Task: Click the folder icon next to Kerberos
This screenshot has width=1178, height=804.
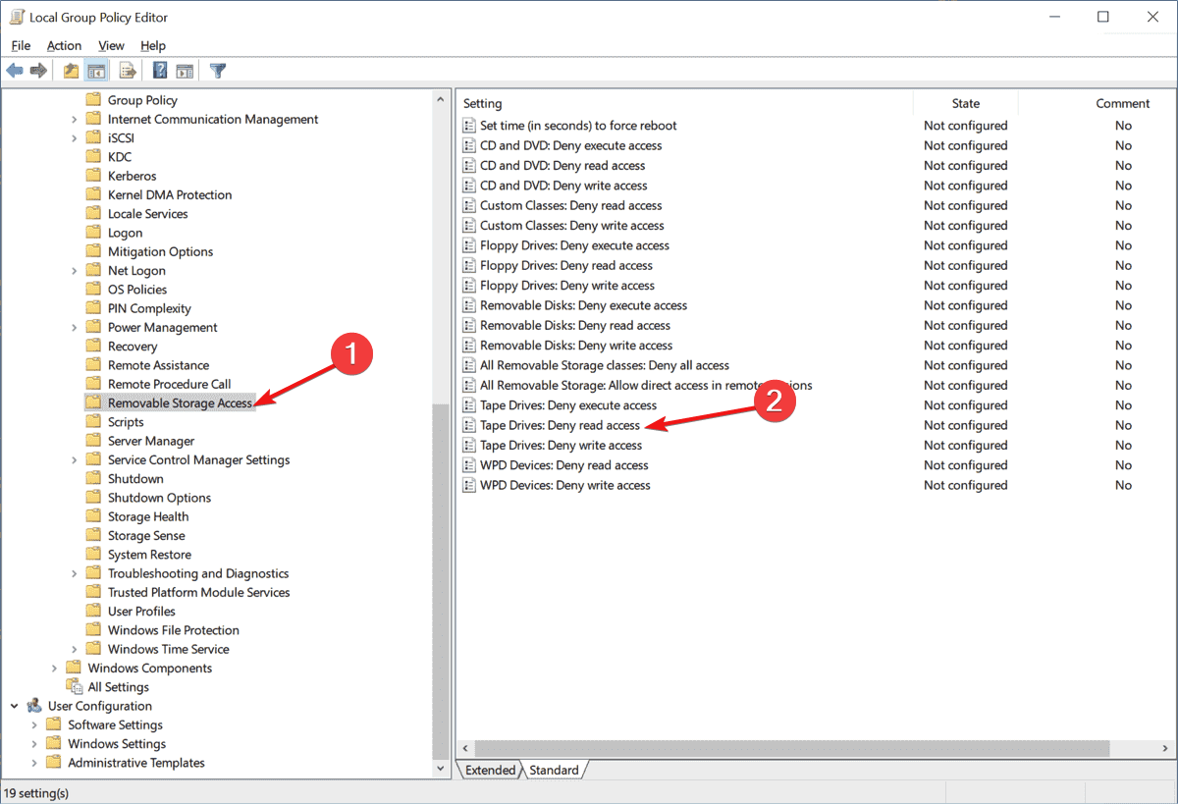Action: pos(93,176)
